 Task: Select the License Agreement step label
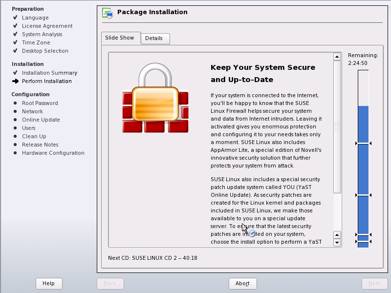tap(47, 26)
